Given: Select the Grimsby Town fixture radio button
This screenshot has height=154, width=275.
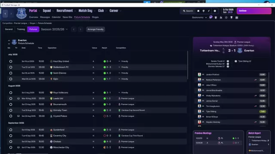Looking at the screenshot, I should 11,110.
